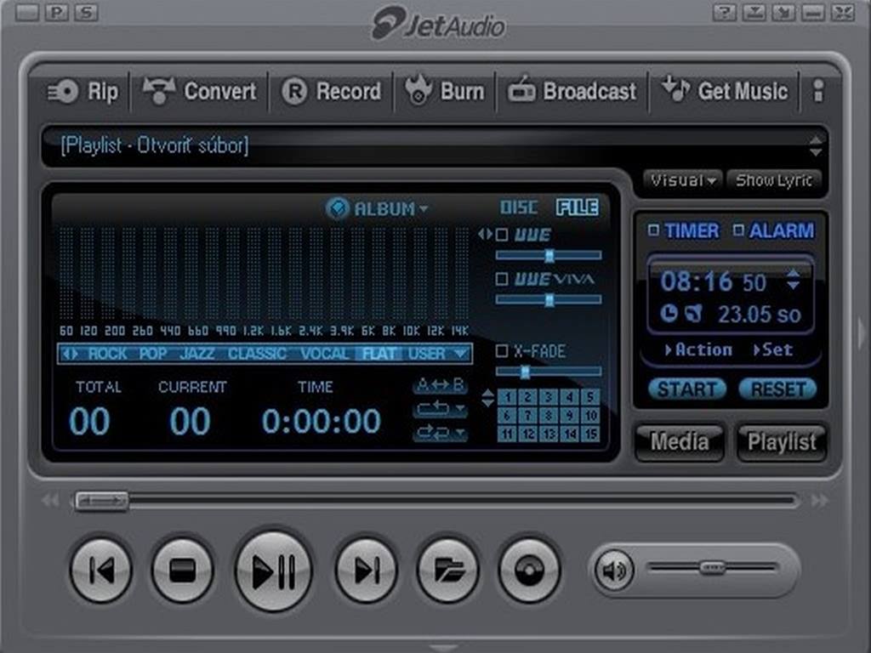The height and width of the screenshot is (653, 871).
Task: Click the round disc button
Action: [529, 570]
